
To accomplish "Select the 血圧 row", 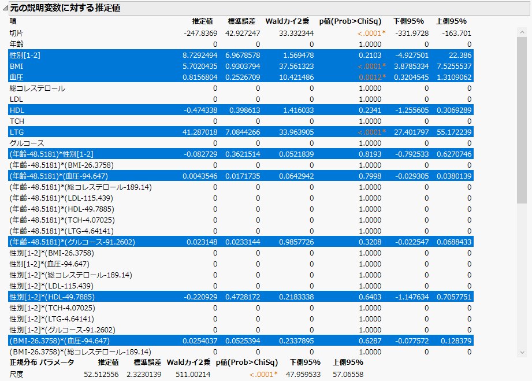I will pos(241,77).
